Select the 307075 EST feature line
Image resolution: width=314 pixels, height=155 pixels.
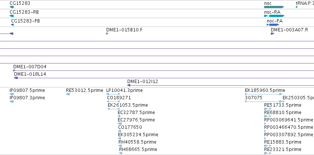[x=263, y=101]
